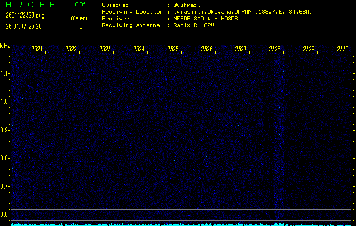Select the 2324 time marker
Screen dimensions: 356x226
(139, 50)
